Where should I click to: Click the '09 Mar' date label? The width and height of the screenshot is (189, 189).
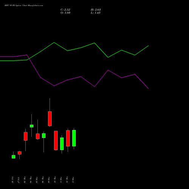pos(49,180)
